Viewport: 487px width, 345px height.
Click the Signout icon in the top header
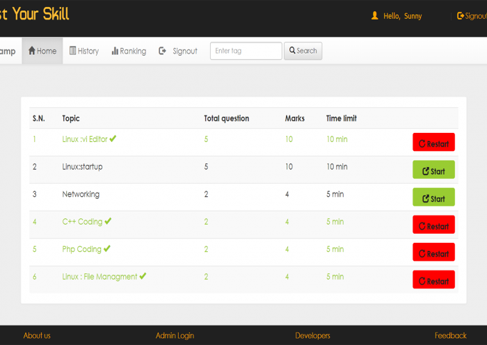[x=461, y=15]
